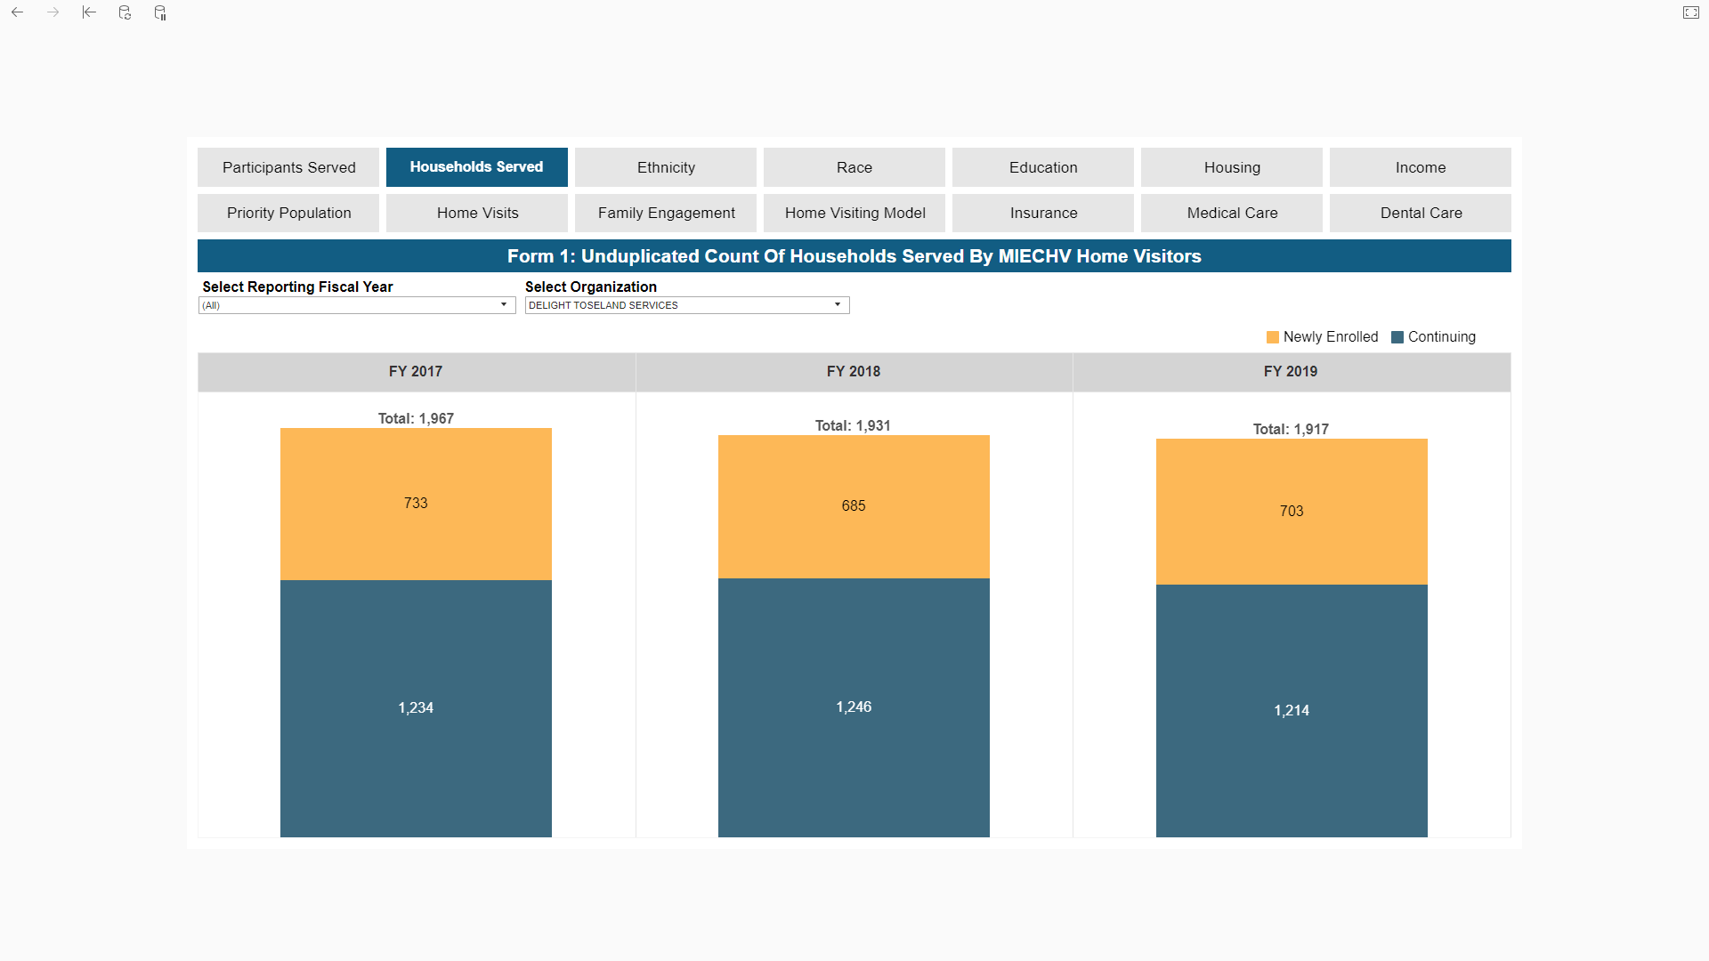Screen dimensions: 1709x961
Task: Click the Revert to start icon
Action: (x=89, y=12)
